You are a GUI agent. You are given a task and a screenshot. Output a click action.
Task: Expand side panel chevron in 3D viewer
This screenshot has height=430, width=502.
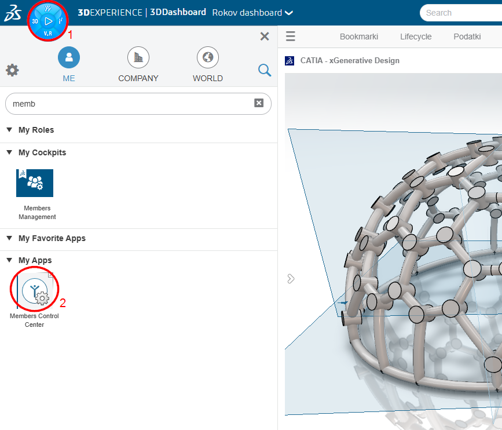tap(291, 279)
